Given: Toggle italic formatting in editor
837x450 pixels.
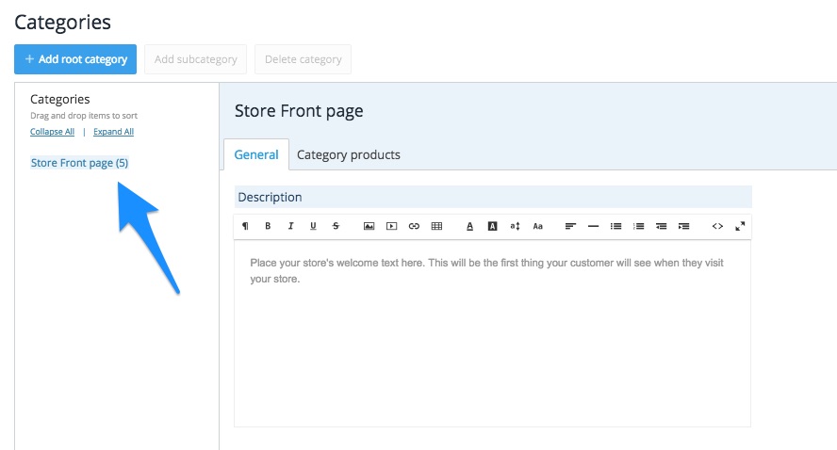Looking at the screenshot, I should (290, 226).
